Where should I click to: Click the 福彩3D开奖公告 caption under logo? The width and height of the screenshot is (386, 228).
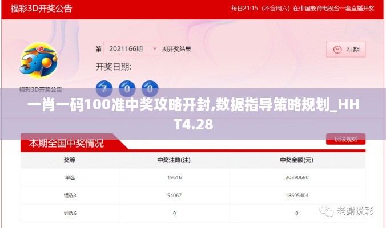(41, 89)
